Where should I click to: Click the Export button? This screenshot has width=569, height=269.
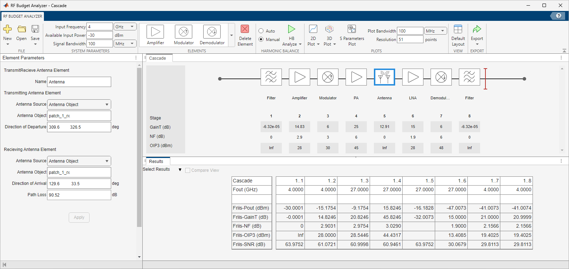(x=477, y=29)
